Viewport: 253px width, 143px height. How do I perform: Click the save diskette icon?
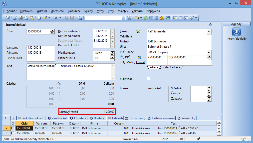coord(67,18)
